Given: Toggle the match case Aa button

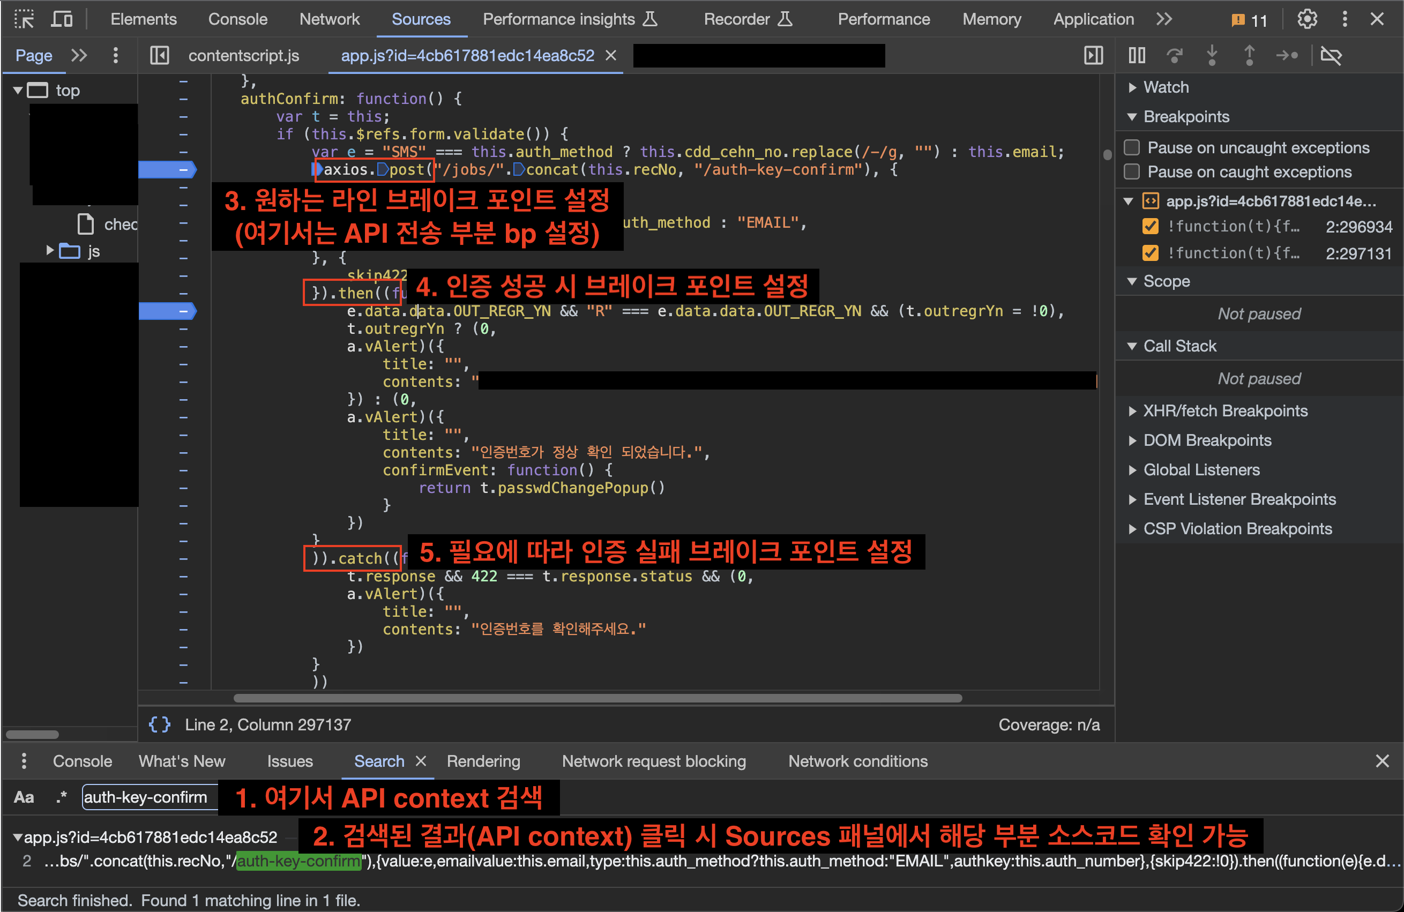Looking at the screenshot, I should 24,797.
